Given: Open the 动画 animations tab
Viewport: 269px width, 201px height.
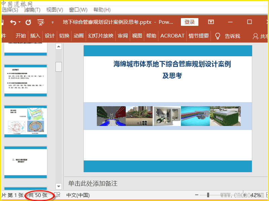Looking at the screenshot, I should coord(79,36).
